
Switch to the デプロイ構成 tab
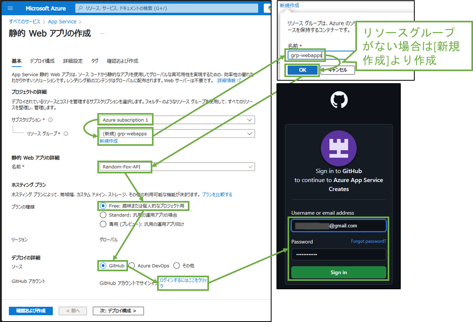(x=42, y=61)
